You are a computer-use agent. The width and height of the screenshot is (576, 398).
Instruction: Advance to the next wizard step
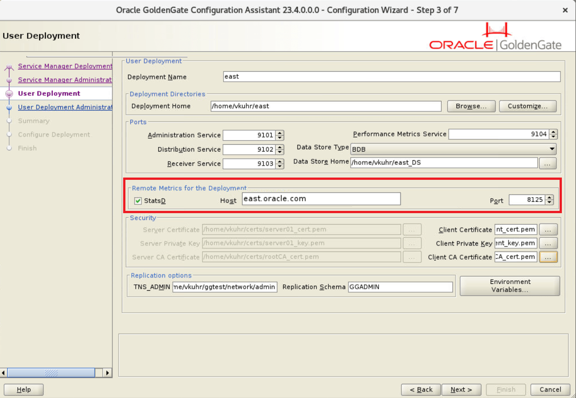coord(461,389)
